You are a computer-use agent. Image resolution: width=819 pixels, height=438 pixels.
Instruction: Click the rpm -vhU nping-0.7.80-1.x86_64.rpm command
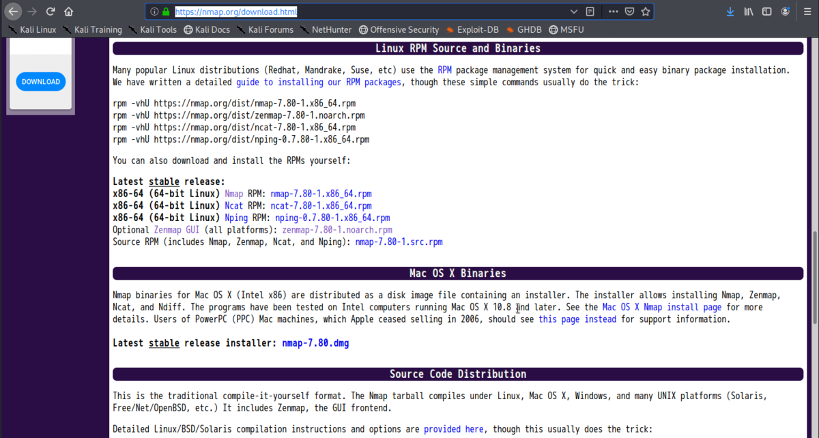click(x=241, y=139)
